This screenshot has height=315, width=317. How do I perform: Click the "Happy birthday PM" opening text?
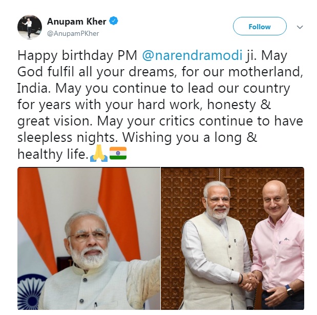coord(77,55)
